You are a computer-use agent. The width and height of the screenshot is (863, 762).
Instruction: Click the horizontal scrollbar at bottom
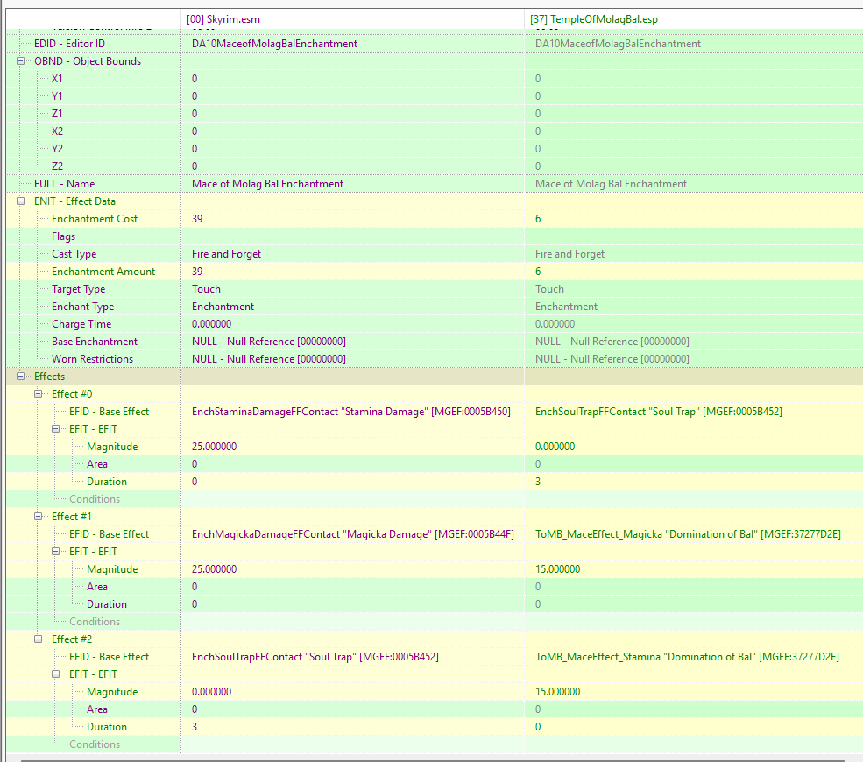tap(433, 760)
